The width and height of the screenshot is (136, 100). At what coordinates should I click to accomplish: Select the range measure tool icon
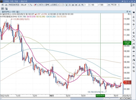pos(134,44)
